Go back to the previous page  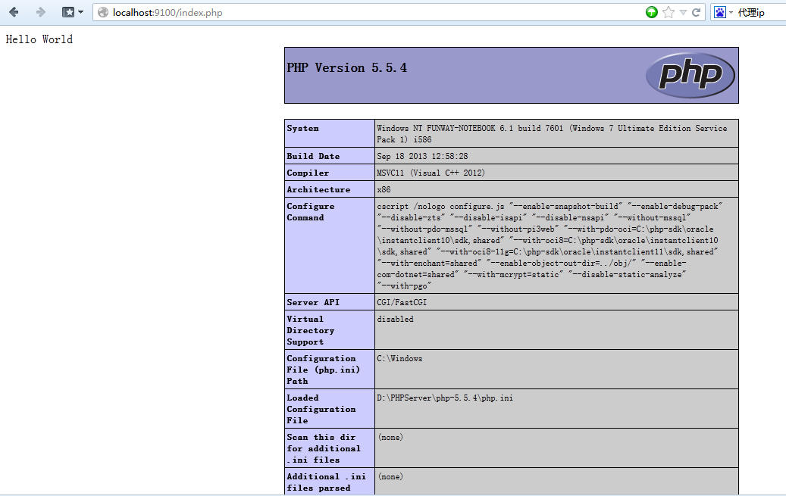point(14,12)
